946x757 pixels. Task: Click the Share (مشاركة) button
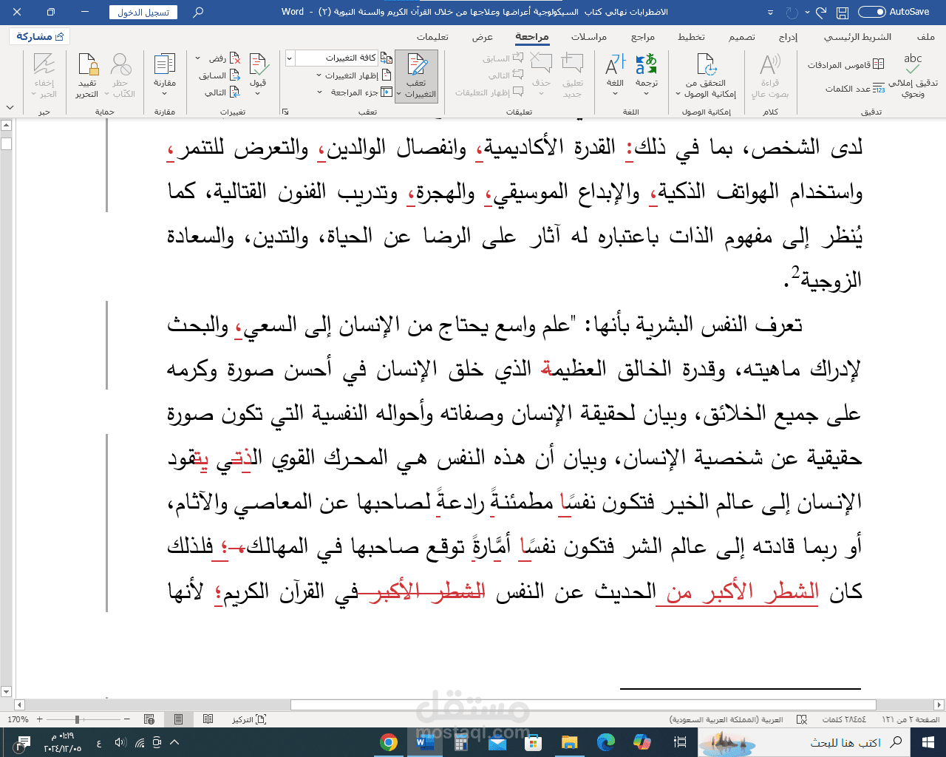tap(39, 36)
